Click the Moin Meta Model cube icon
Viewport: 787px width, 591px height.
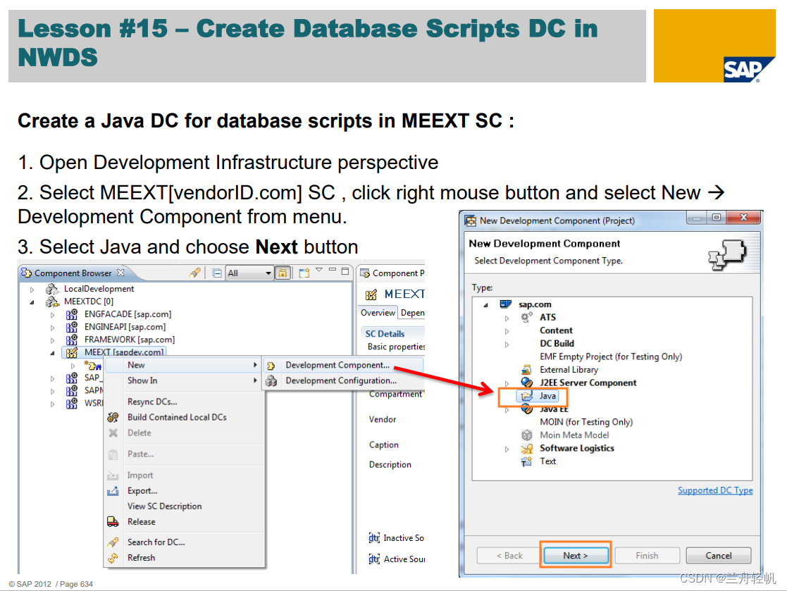526,435
